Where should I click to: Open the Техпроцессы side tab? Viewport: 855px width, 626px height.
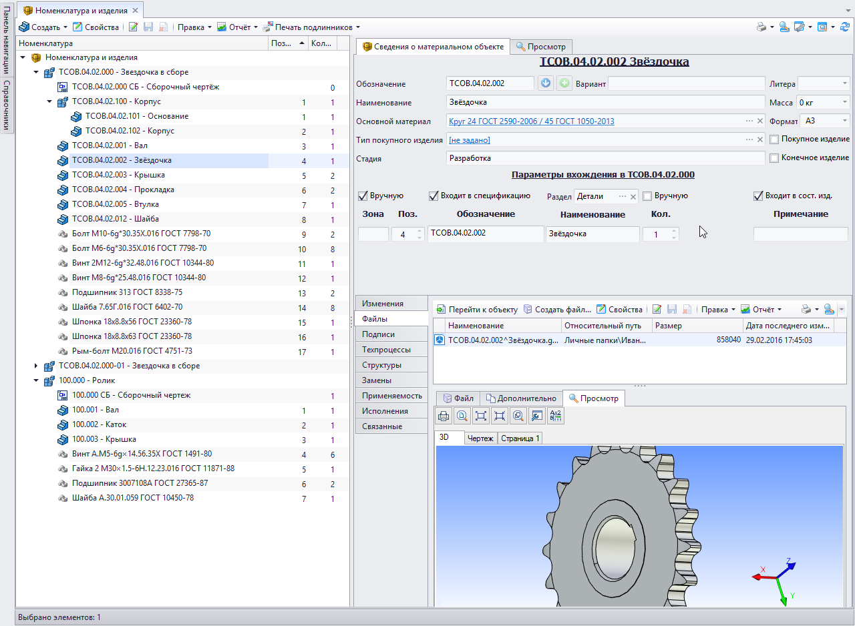pyautogui.click(x=386, y=350)
